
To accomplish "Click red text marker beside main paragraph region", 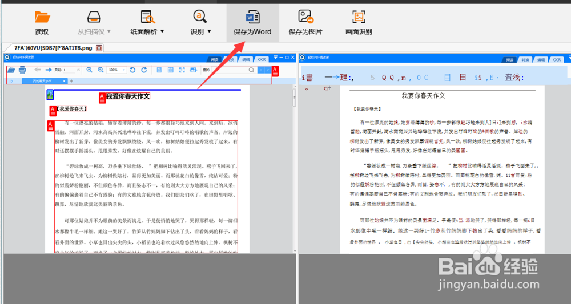I will (51, 126).
